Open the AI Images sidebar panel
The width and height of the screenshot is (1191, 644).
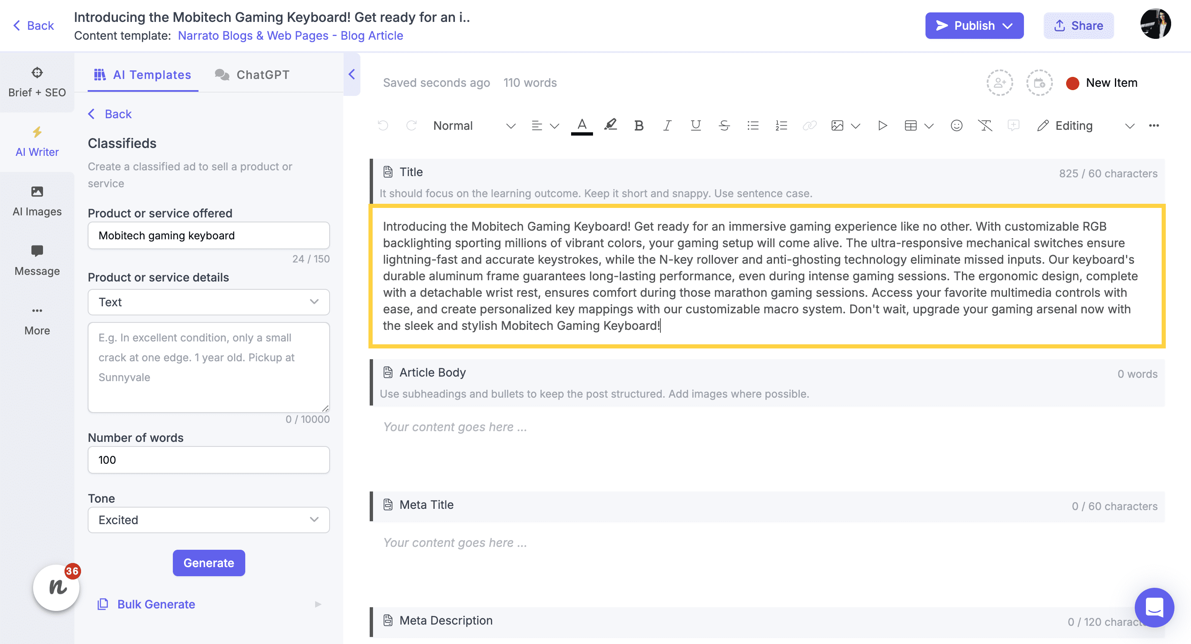(x=37, y=201)
